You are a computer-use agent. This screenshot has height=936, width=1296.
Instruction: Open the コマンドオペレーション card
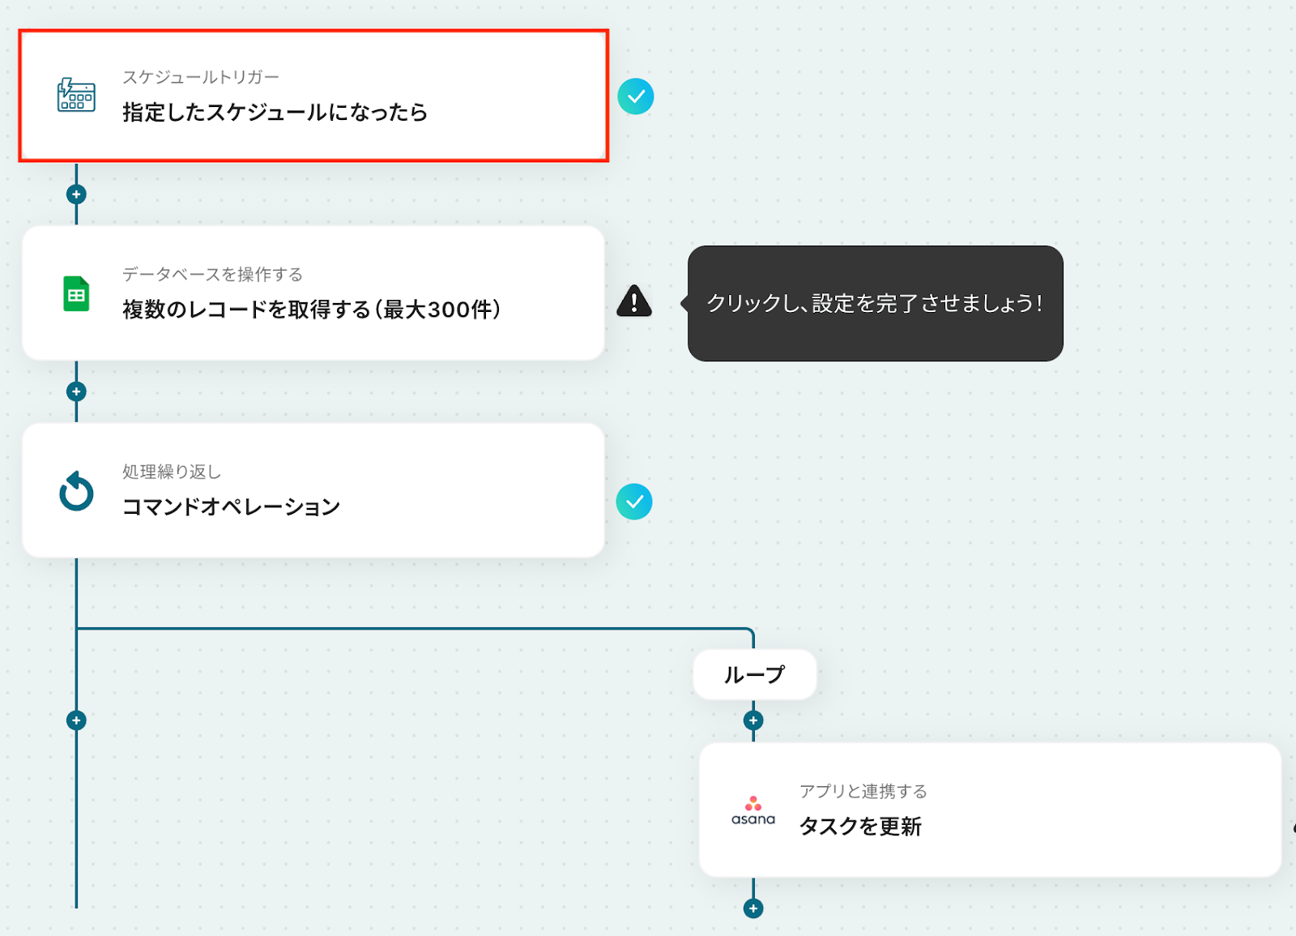(313, 490)
